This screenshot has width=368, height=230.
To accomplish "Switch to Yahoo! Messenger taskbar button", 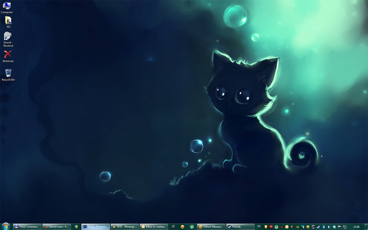I will (x=211, y=227).
